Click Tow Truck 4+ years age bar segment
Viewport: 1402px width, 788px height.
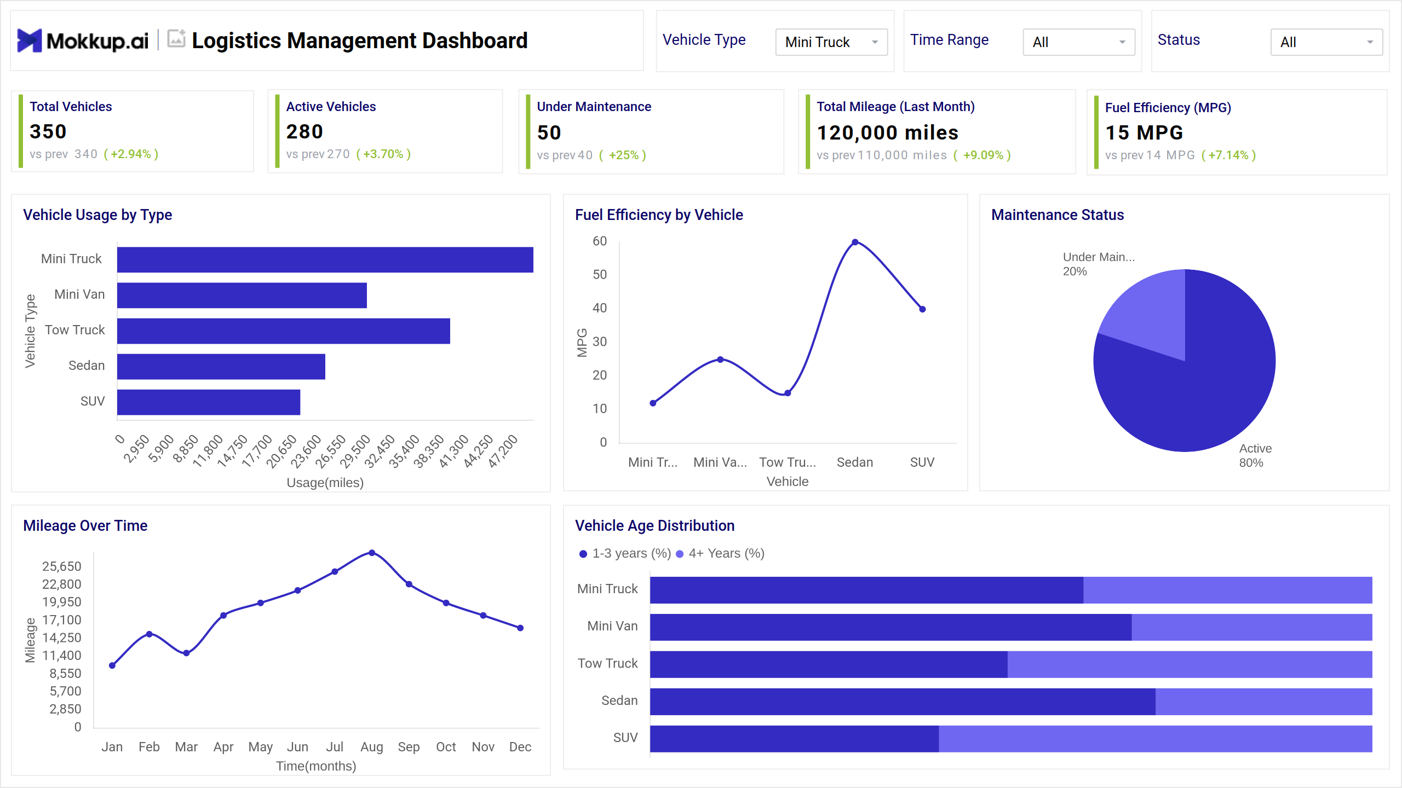click(1190, 664)
